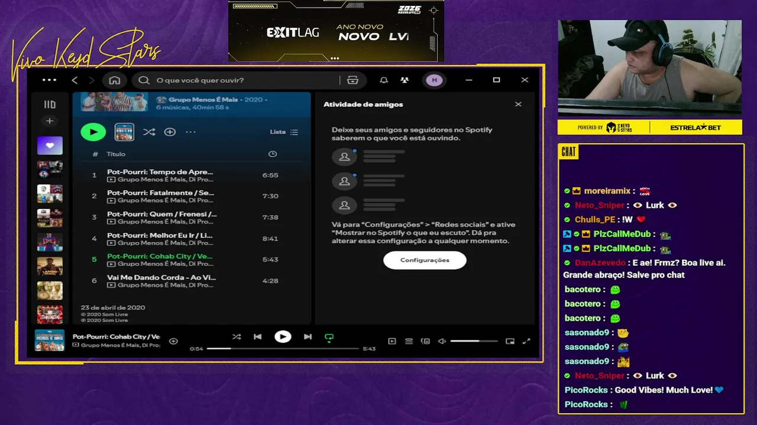Viewport: 757px width, 425px height.
Task: Open the 'Lista' view dropdown
Action: [284, 132]
